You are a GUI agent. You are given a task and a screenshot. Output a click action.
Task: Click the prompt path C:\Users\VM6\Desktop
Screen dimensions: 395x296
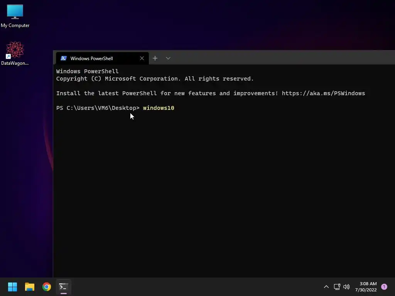click(x=101, y=108)
